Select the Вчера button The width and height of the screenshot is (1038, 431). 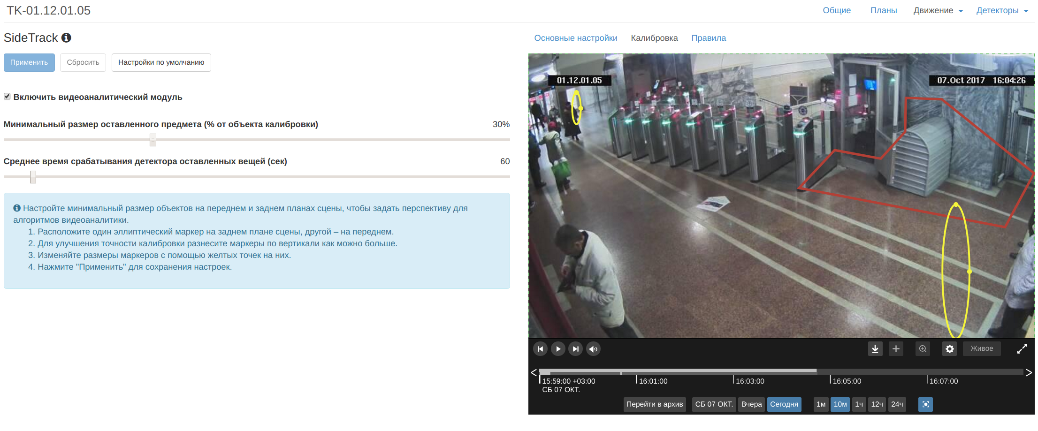(751, 404)
